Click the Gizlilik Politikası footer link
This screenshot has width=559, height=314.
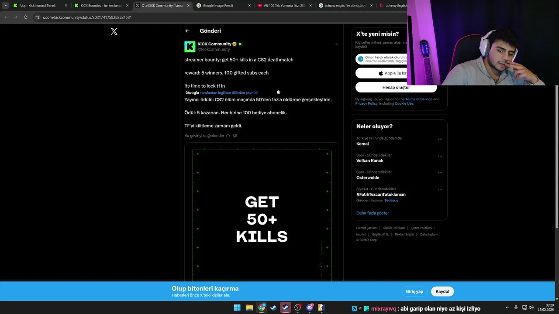tap(394, 228)
